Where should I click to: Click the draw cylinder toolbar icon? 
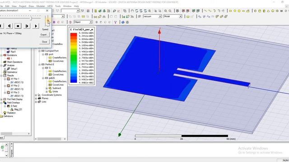pos(260,11)
